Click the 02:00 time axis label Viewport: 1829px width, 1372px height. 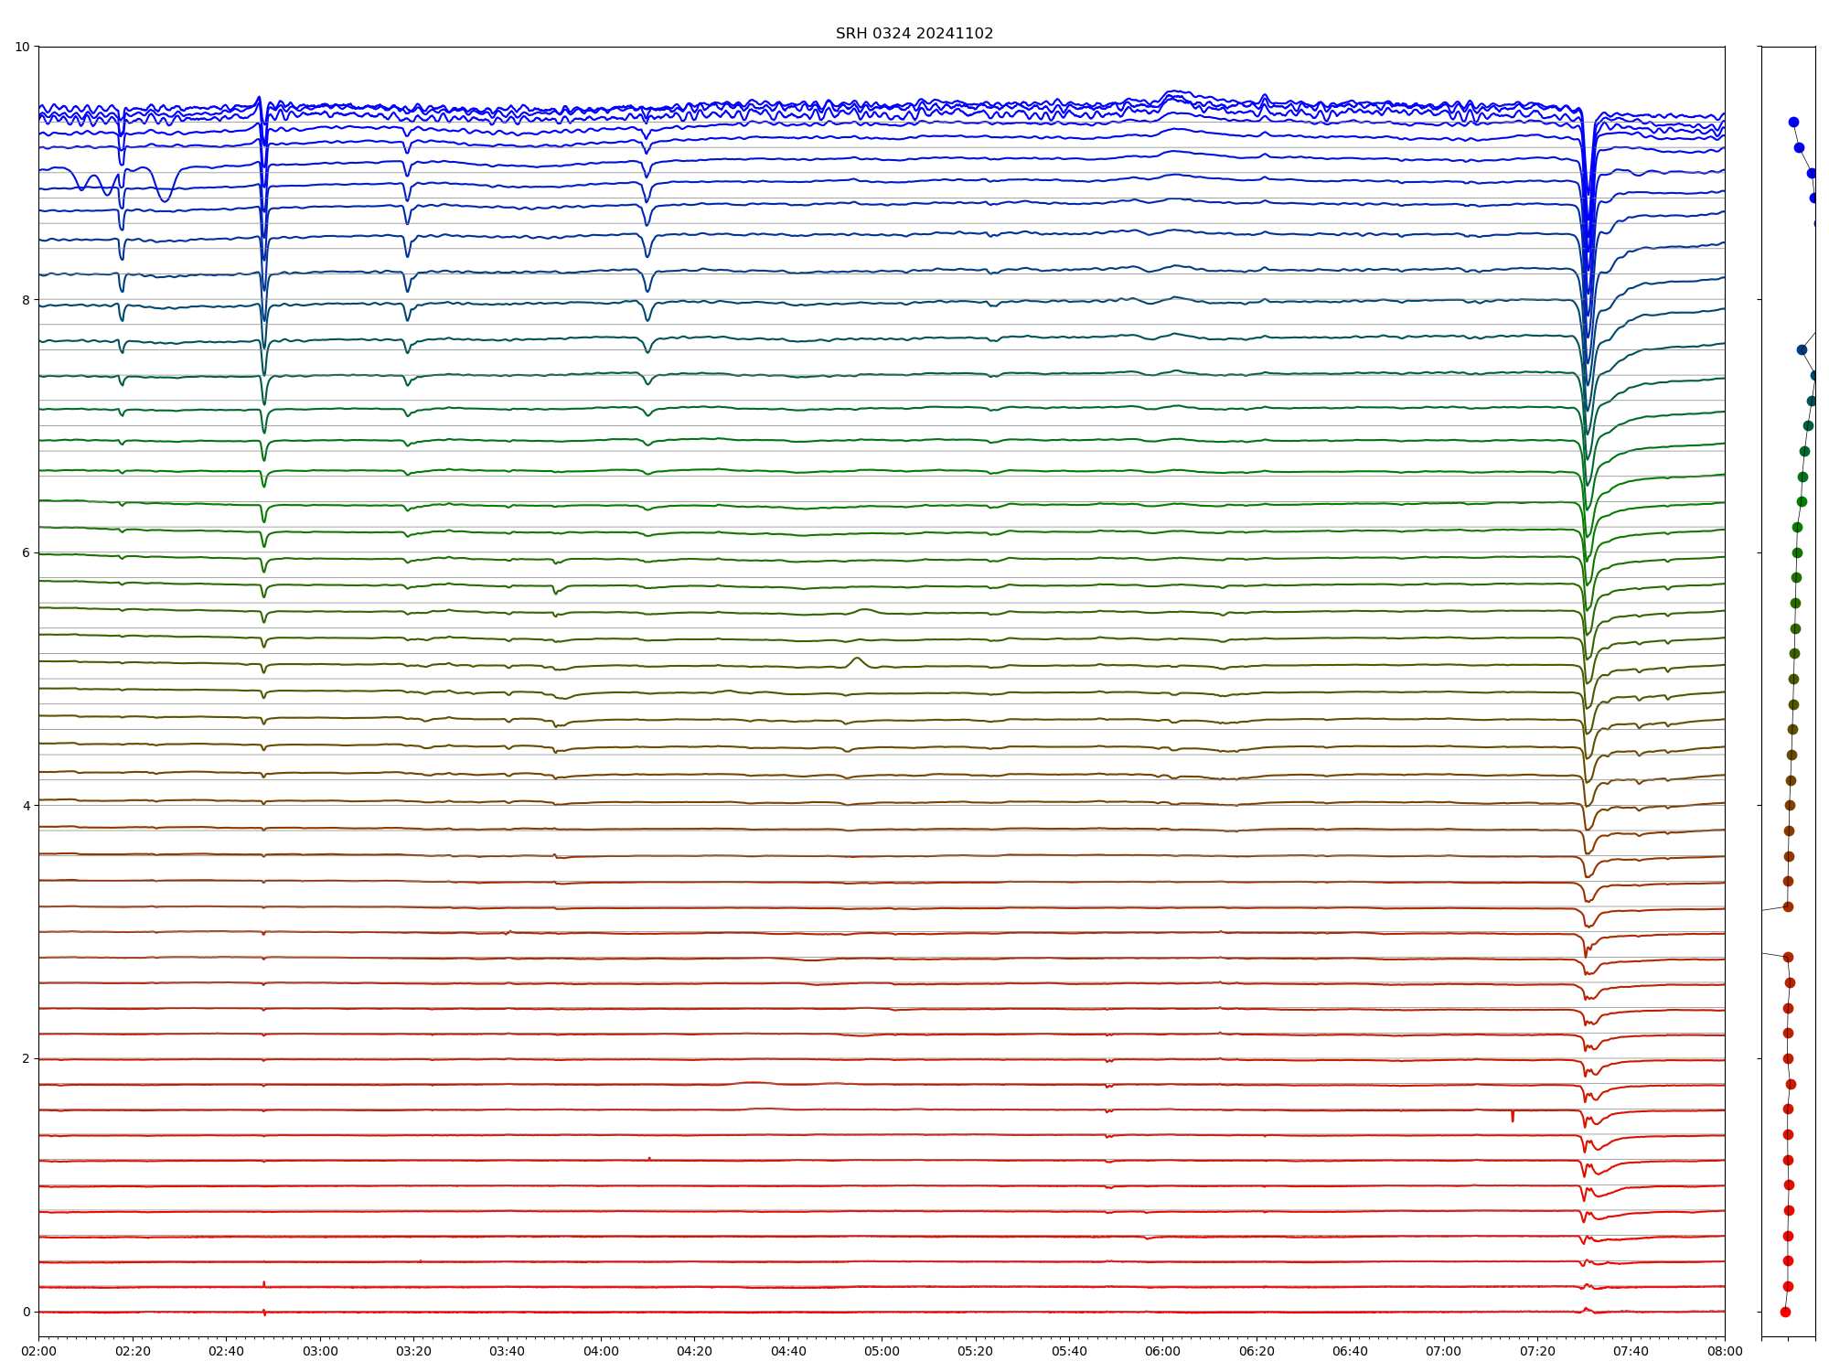[38, 1351]
